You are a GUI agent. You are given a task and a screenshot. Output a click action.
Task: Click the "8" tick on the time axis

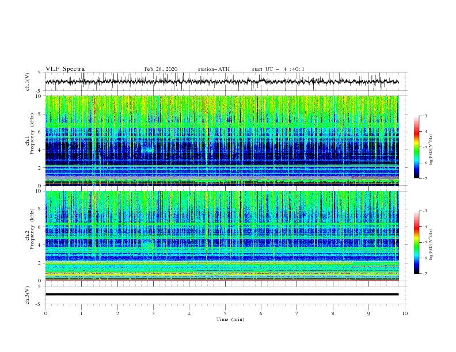(x=333, y=313)
